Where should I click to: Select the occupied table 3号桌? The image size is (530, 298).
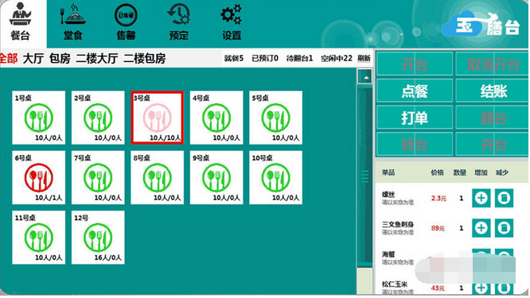(x=158, y=118)
